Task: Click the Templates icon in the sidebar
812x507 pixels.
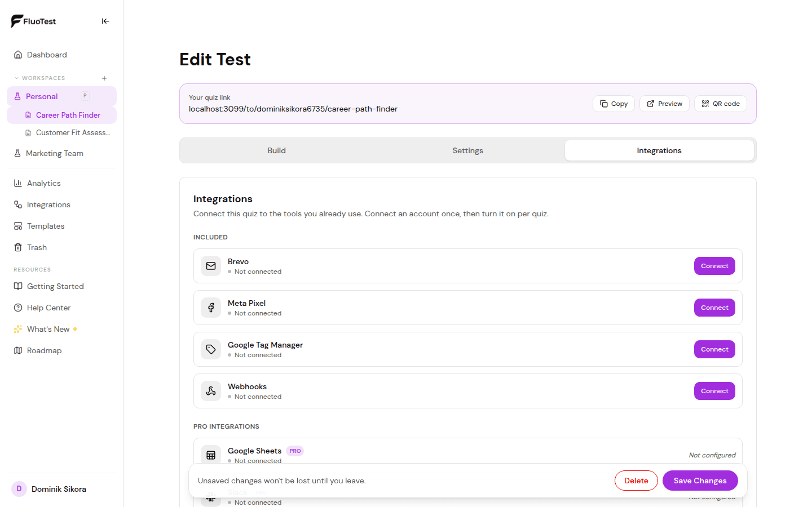Action: (x=18, y=226)
